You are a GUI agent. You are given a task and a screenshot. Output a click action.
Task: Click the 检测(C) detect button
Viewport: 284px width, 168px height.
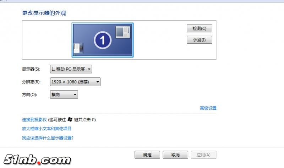coord(200,28)
